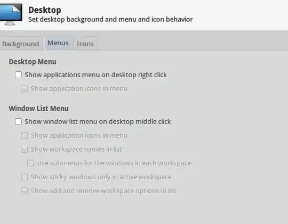Enable applications menu on desktop right click checkbox
Viewport: 288px width, 224px height.
(x=18, y=75)
